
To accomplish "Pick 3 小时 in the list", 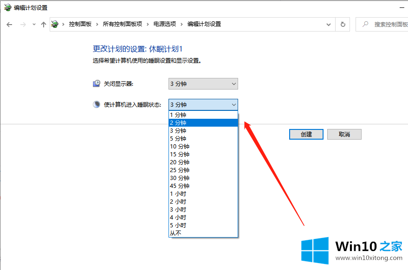I will click(203, 210).
